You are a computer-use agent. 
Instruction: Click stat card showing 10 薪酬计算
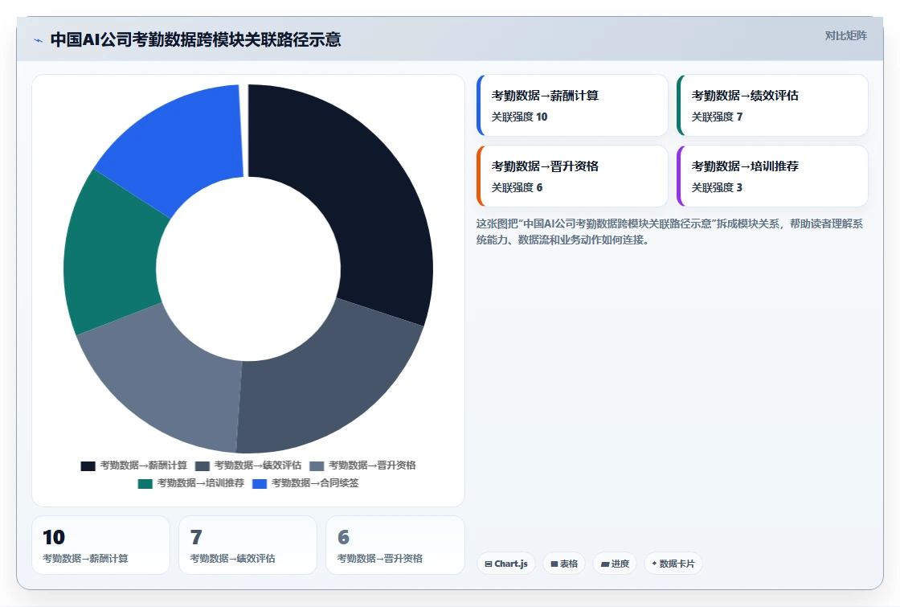[101, 545]
